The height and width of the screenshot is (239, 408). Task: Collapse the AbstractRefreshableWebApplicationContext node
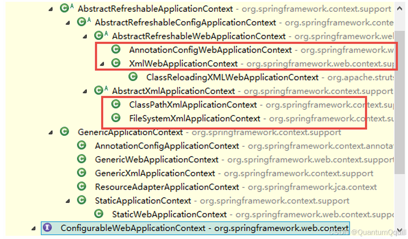tap(85, 37)
